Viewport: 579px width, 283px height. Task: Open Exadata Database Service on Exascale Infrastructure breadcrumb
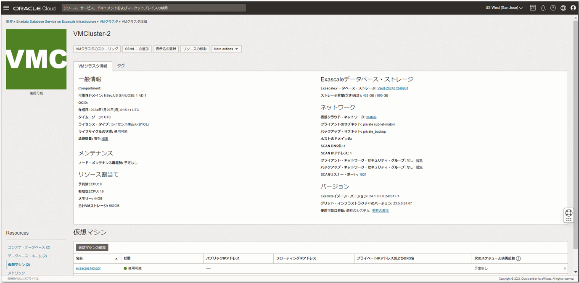56,21
